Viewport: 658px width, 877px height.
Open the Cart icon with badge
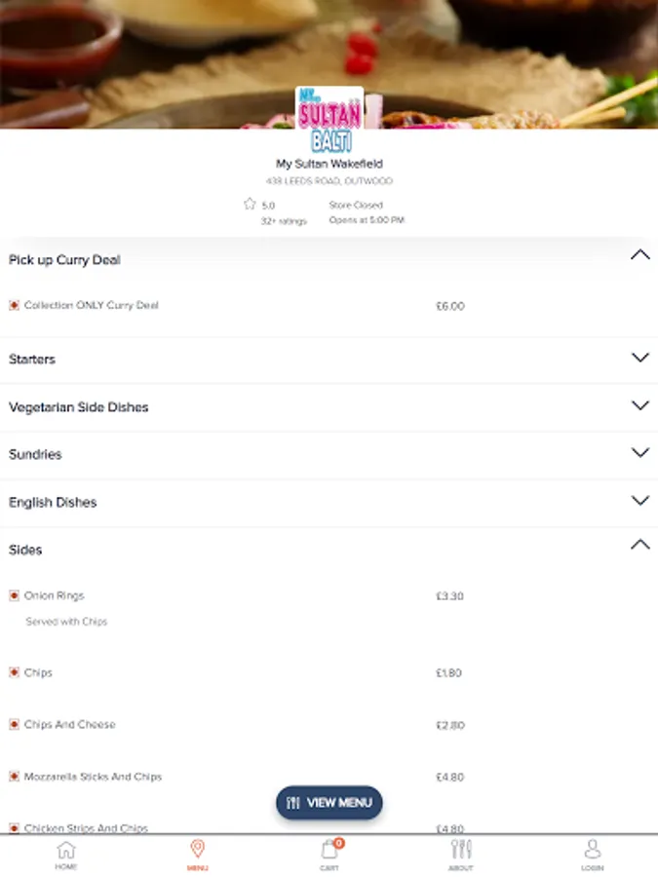(x=329, y=850)
